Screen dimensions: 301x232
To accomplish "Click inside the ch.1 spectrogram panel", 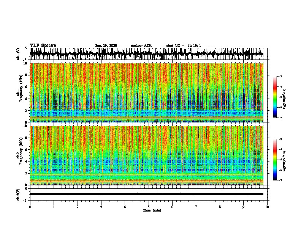I will tap(147, 92).
